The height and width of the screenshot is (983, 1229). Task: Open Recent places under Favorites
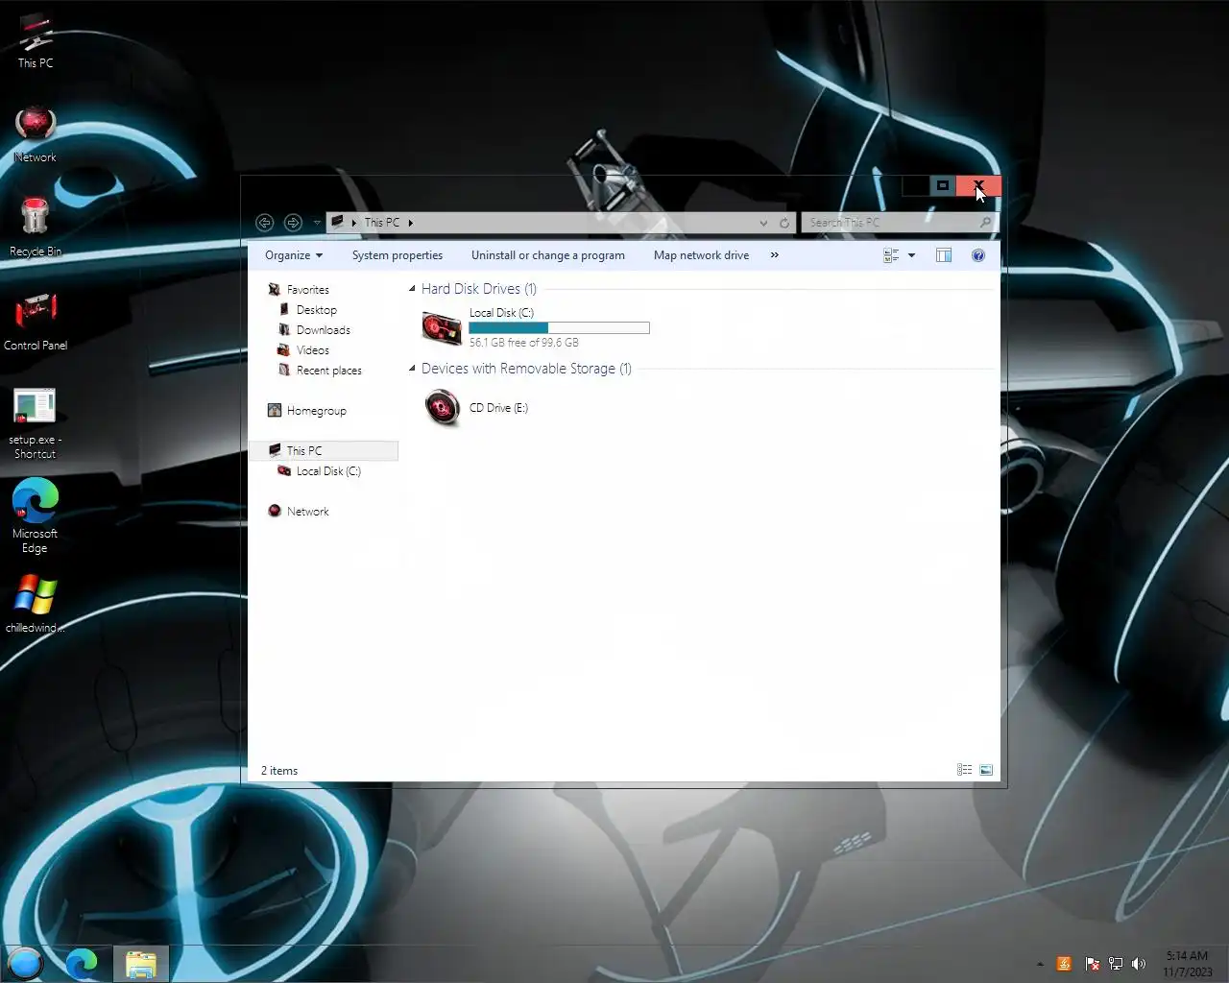tap(329, 371)
